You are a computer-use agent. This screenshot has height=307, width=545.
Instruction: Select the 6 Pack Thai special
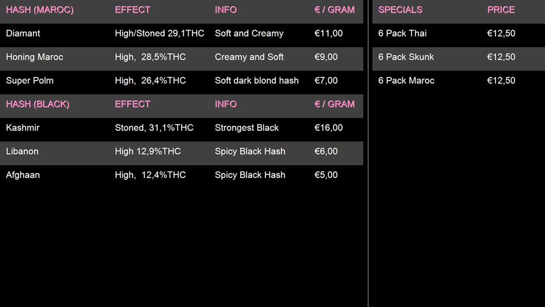(x=403, y=34)
